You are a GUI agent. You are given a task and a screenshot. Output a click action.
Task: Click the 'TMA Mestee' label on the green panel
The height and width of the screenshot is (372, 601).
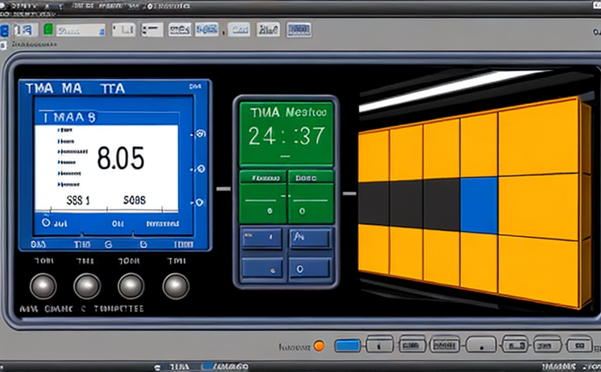point(288,112)
